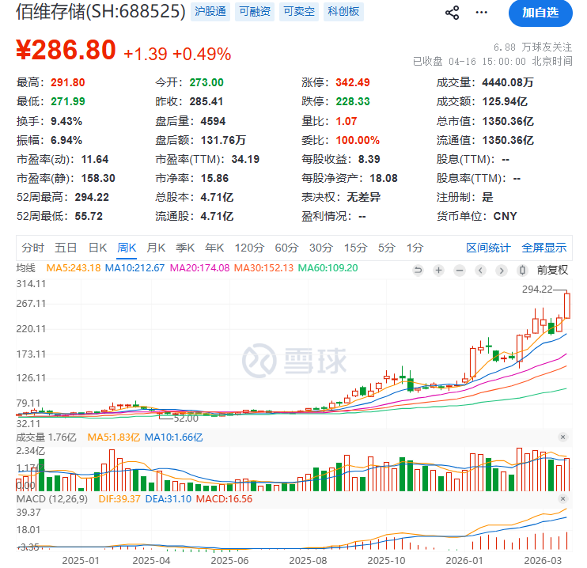Click the MA20:174.08 indicator label
Viewport: 587px width, 568px height.
click(199, 268)
